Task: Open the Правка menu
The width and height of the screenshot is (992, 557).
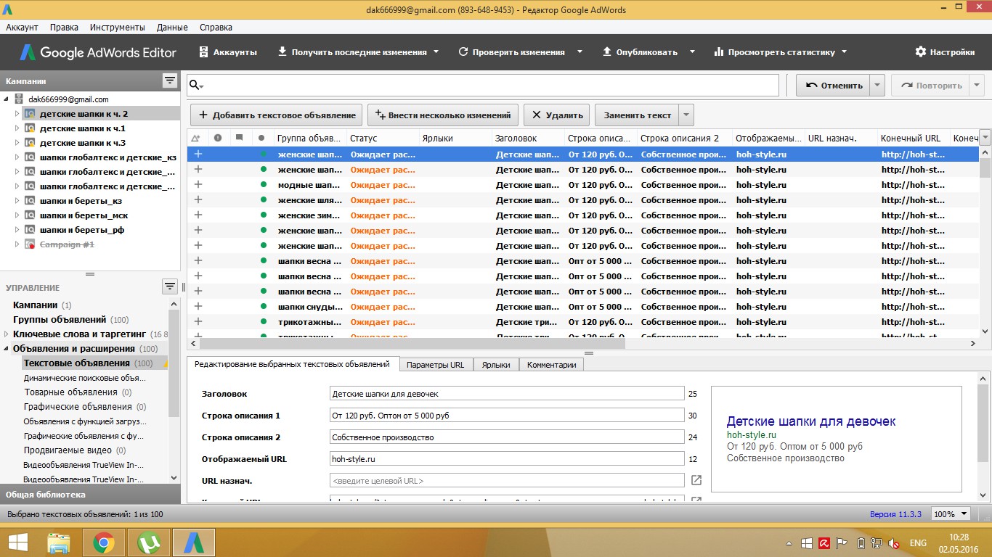Action: [65, 28]
